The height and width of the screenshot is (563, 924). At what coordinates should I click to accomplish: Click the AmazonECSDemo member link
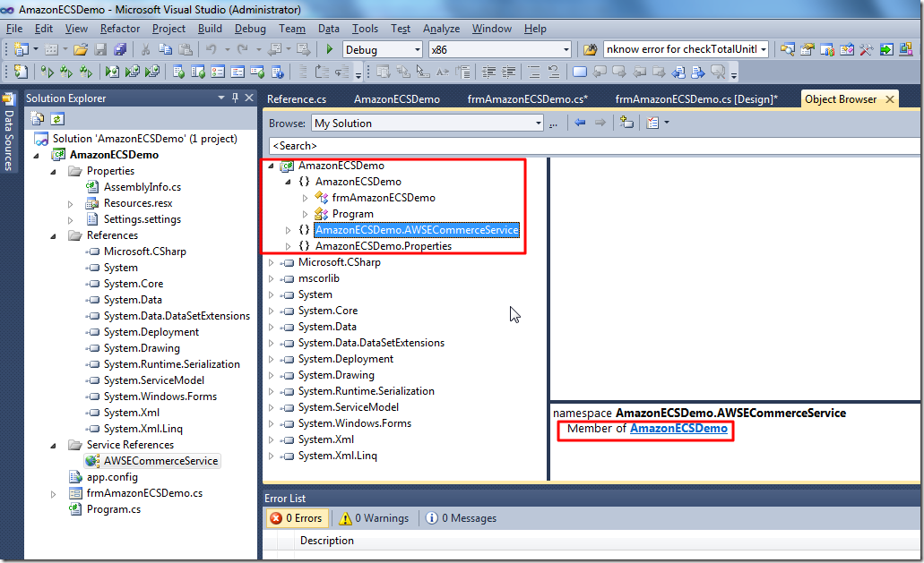tap(678, 428)
